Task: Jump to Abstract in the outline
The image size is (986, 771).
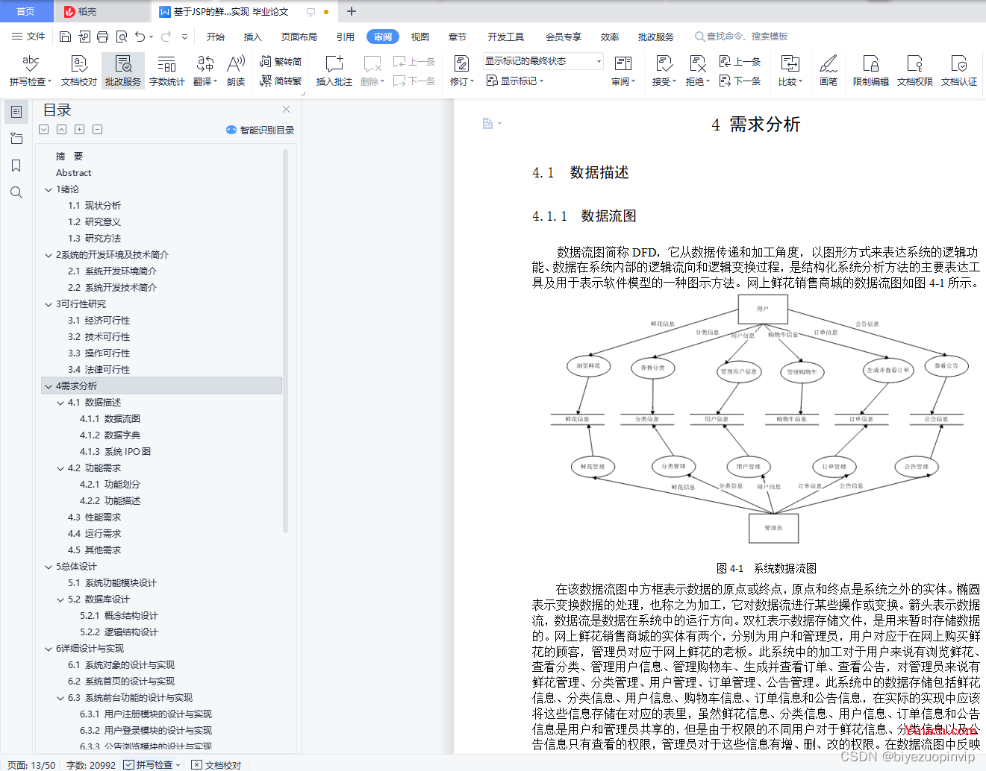Action: [73, 173]
